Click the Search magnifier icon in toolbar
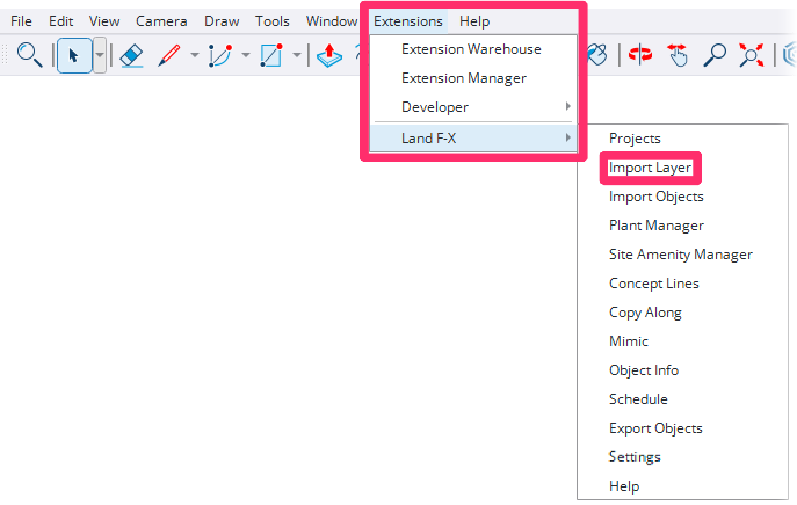 coord(29,55)
